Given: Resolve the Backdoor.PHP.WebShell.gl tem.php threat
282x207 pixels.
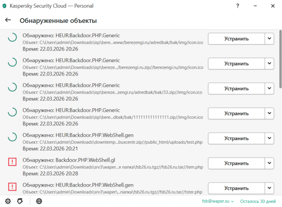Looking at the screenshot, I should click(236, 163).
